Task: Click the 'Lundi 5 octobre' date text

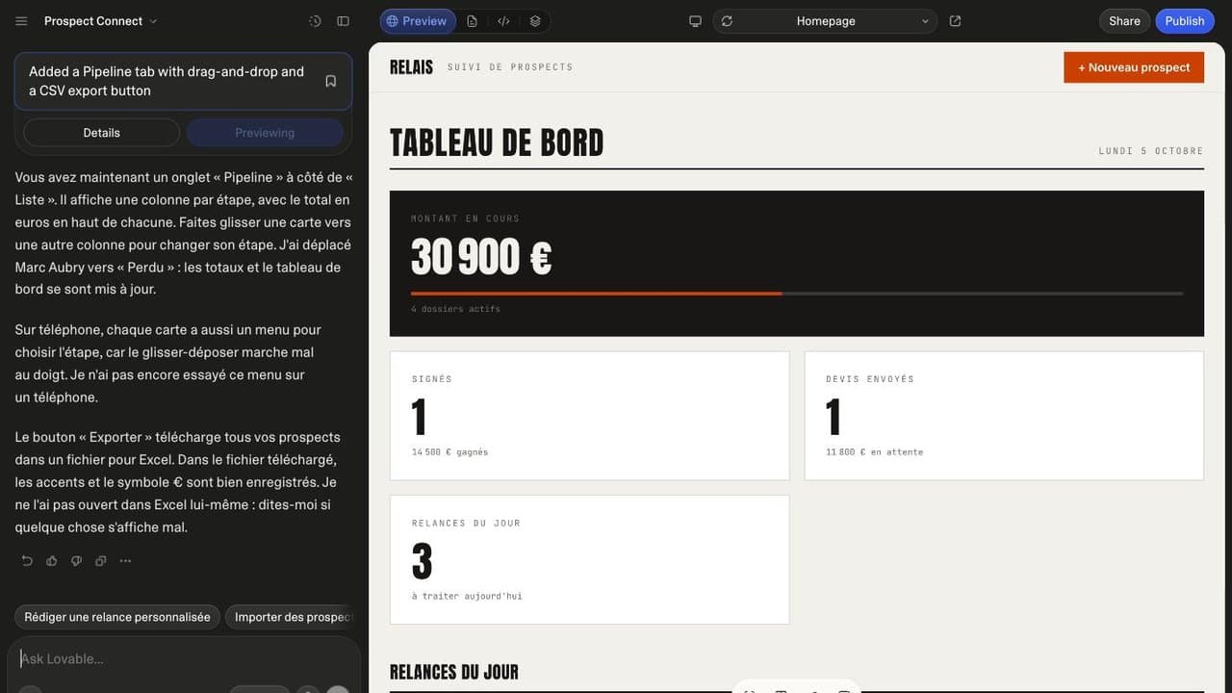Action: click(x=1151, y=151)
